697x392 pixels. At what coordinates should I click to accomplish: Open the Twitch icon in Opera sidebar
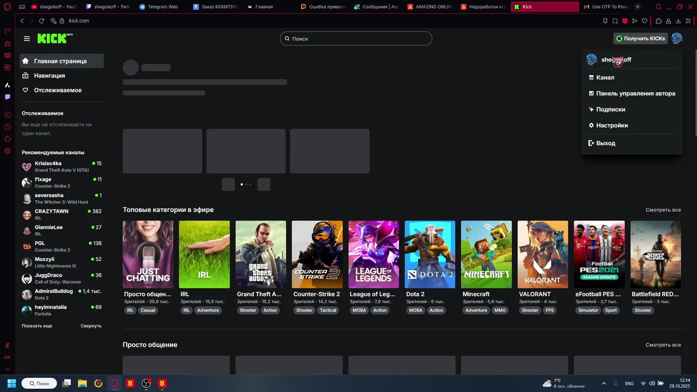pyautogui.click(x=8, y=97)
